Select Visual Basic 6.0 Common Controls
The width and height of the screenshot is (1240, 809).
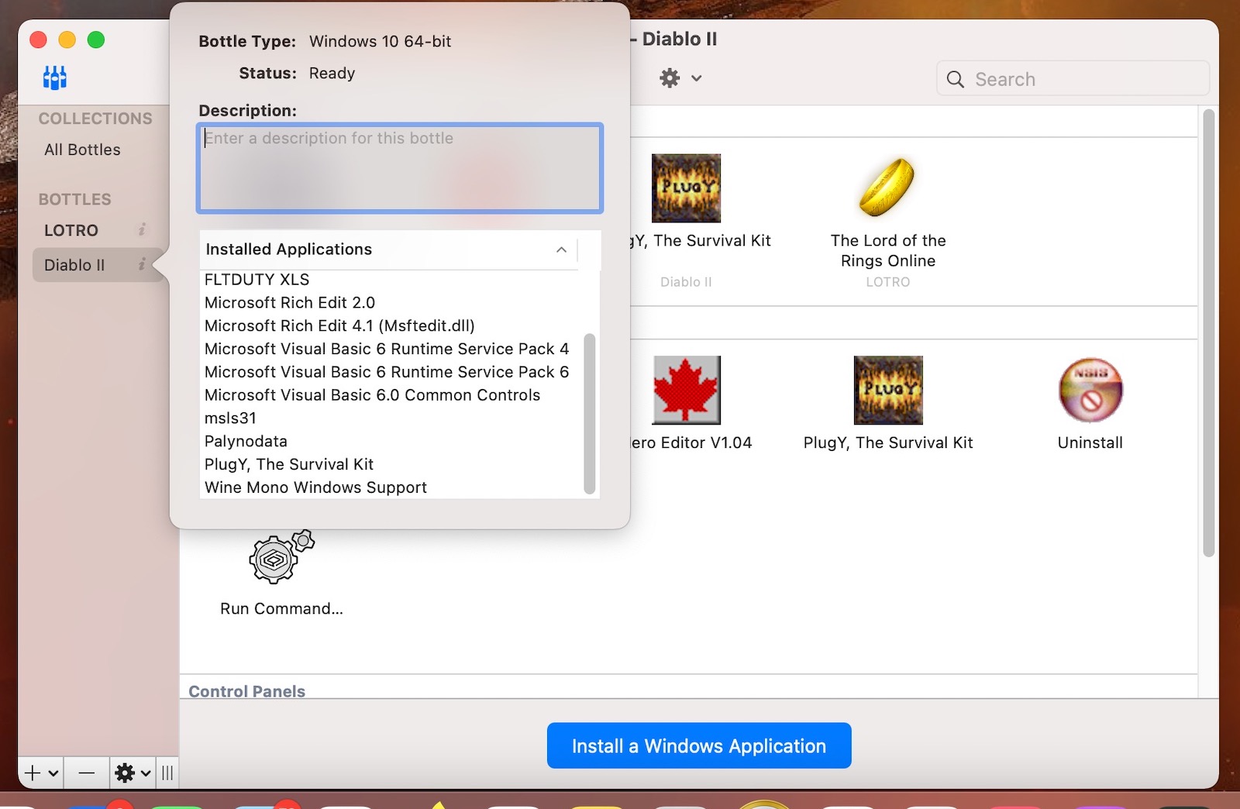click(373, 395)
